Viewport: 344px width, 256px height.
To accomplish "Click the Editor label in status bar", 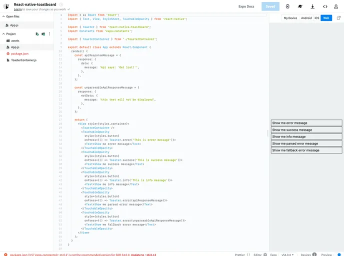I will (x=257, y=254).
